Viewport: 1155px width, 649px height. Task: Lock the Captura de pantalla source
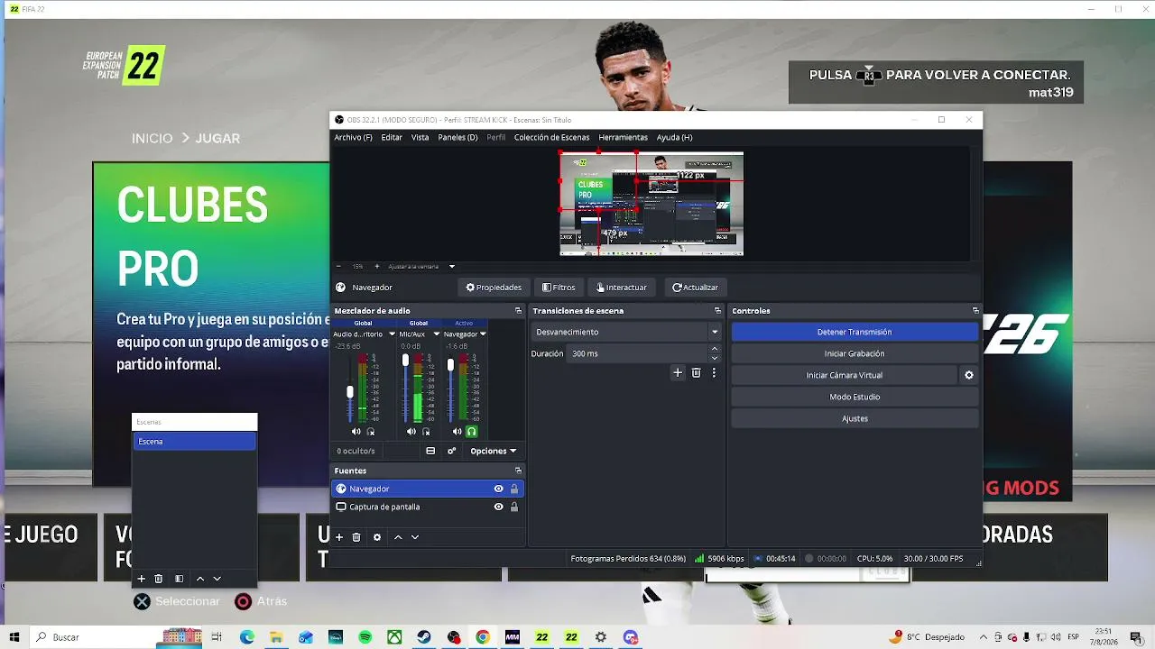coord(514,507)
